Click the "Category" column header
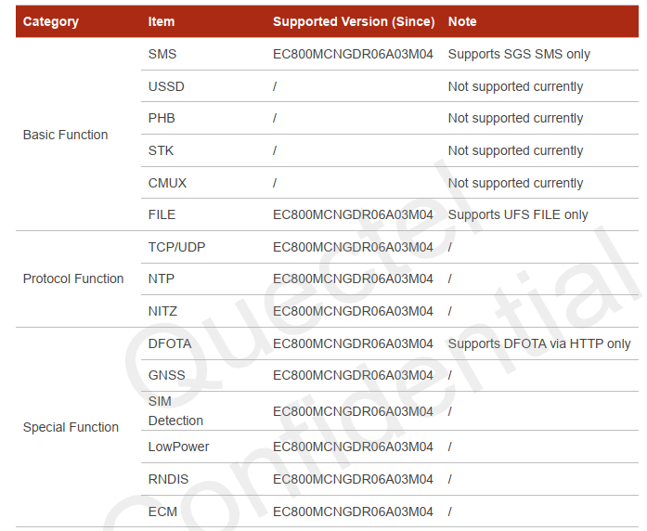This screenshot has height=531, width=647. 51,21
